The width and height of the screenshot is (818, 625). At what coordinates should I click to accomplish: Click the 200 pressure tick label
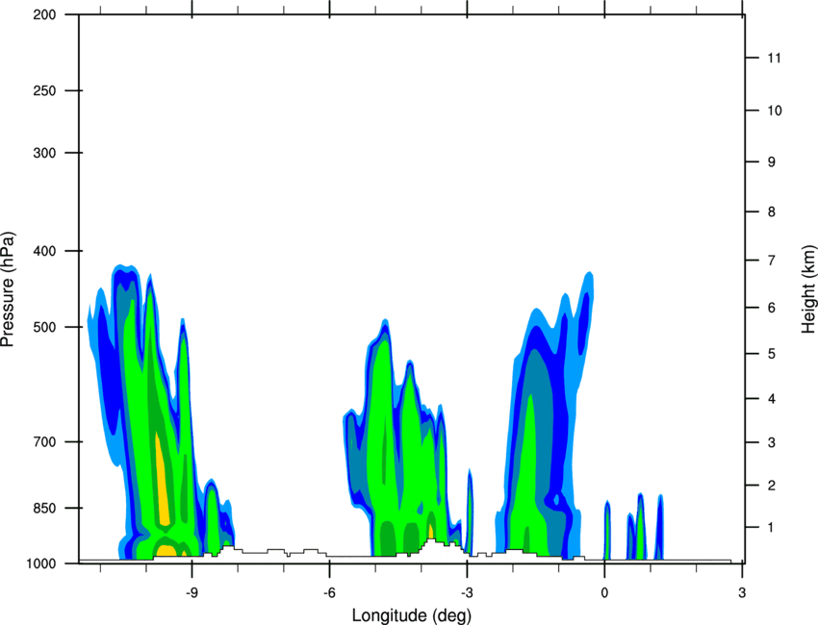44,14
